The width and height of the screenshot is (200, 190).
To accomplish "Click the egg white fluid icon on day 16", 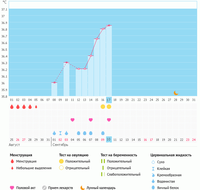I will coord(103,133).
